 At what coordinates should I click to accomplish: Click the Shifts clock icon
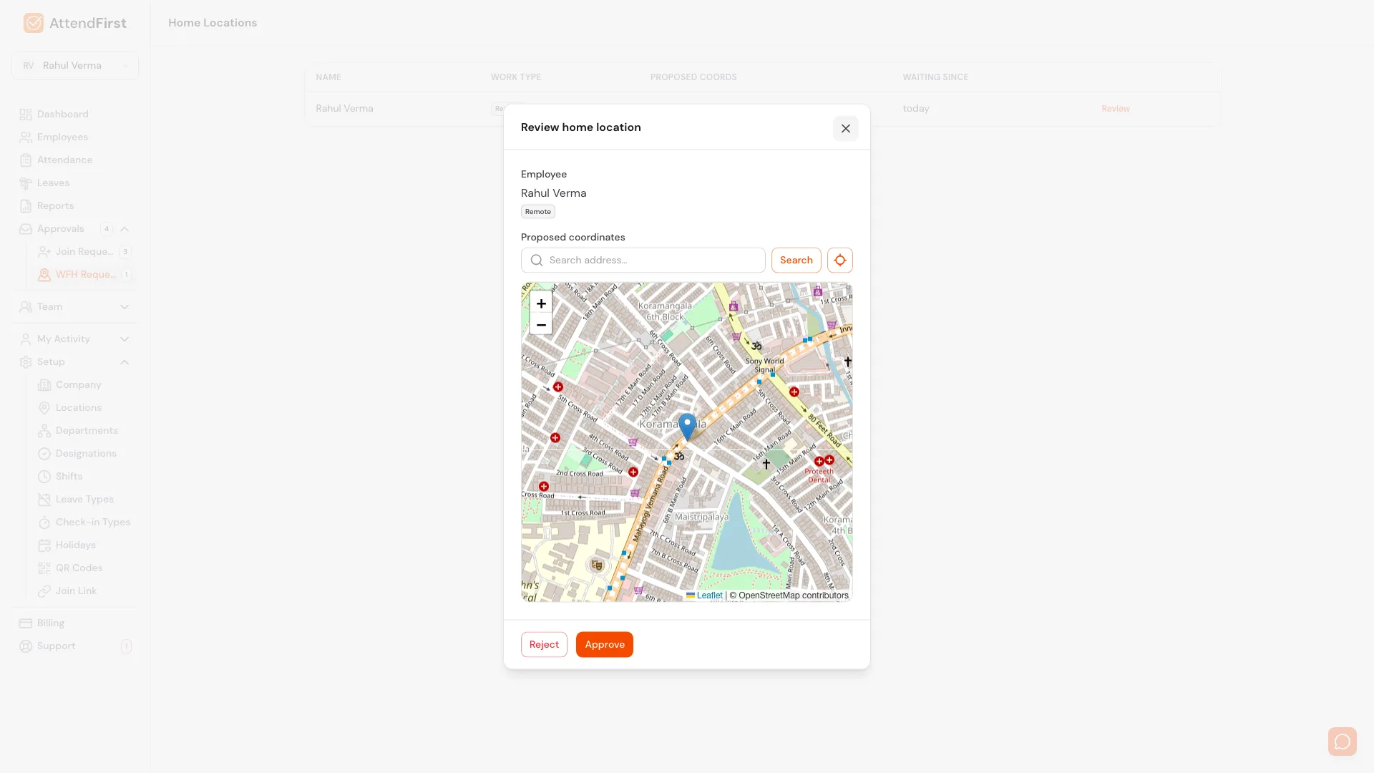pos(44,477)
